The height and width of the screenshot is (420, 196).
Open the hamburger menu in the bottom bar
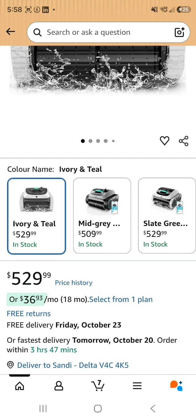(137, 386)
